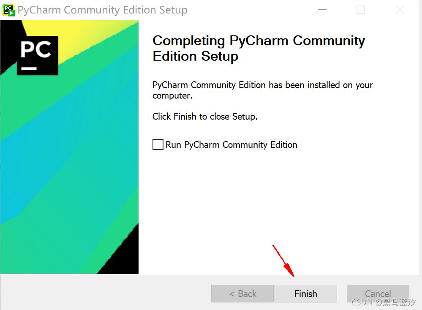Click the disabled maximize window button
Viewport: 422px width, 310px height.
(x=361, y=10)
